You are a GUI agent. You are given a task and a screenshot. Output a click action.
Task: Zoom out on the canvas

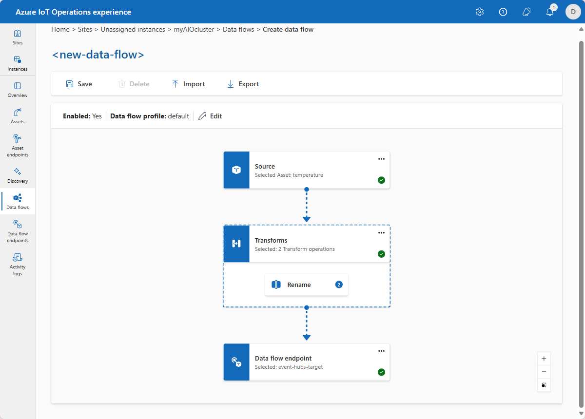pyautogui.click(x=544, y=372)
